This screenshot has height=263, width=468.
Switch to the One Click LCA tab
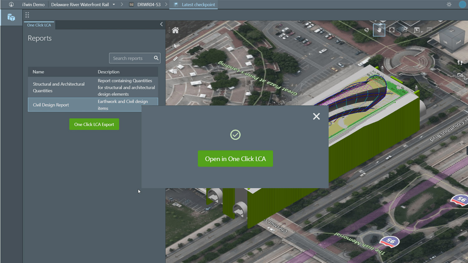pos(39,25)
